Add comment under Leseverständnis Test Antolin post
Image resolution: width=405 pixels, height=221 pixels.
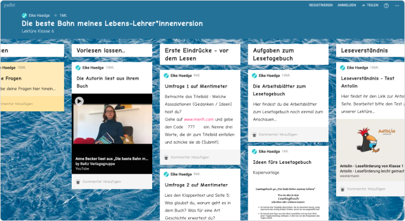click(366, 189)
